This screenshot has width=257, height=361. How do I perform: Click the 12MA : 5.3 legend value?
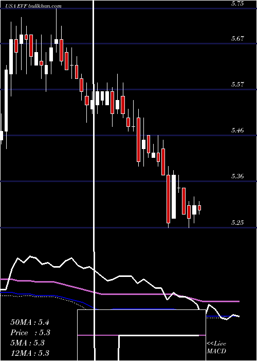(x=30, y=353)
